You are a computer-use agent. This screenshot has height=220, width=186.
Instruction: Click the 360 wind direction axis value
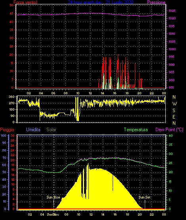pyautogui.click(x=12, y=97)
